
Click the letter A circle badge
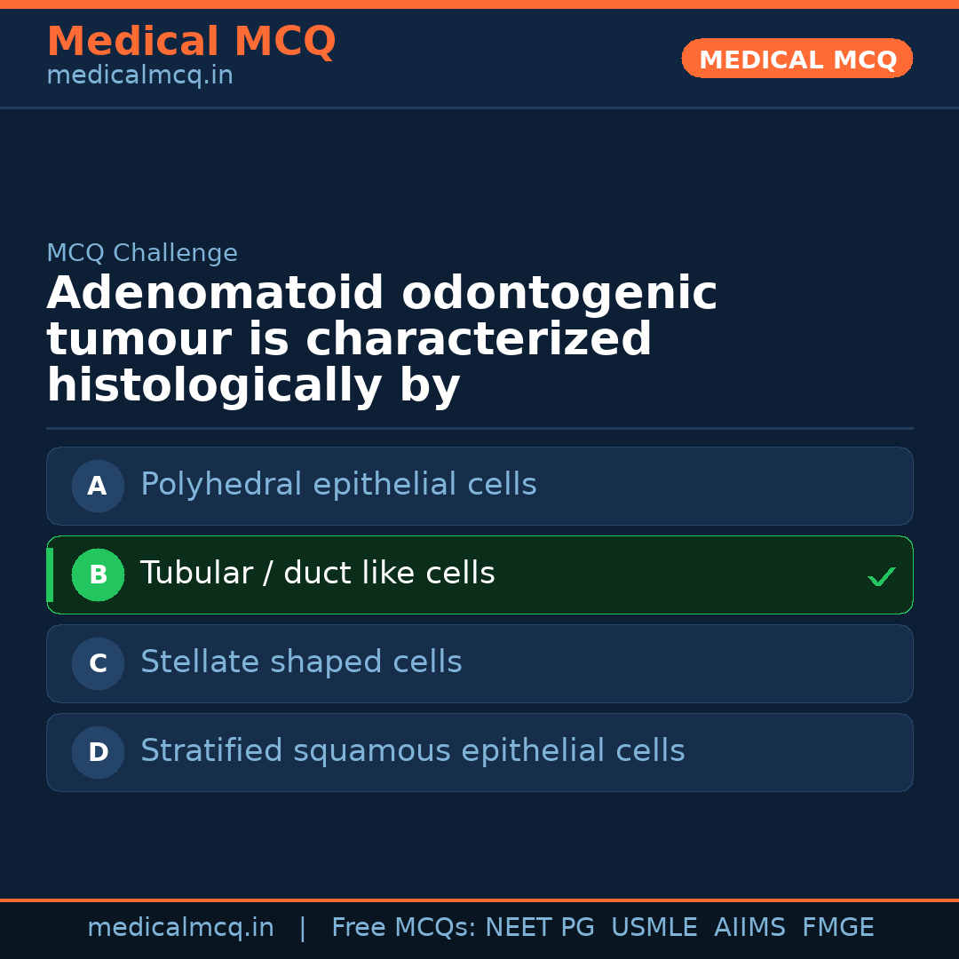point(98,486)
